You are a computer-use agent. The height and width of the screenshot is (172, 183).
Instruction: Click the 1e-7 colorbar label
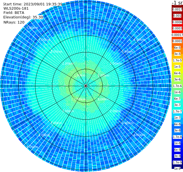[177, 118]
